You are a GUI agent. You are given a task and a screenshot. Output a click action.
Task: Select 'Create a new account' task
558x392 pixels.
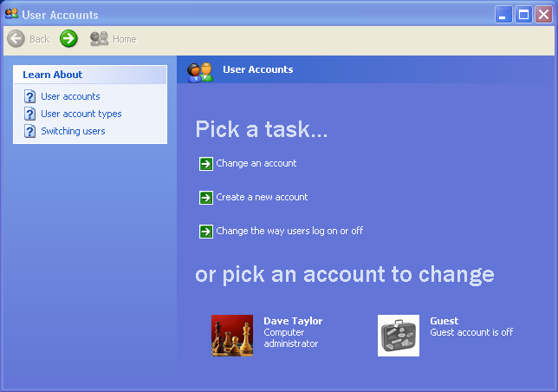tap(262, 197)
